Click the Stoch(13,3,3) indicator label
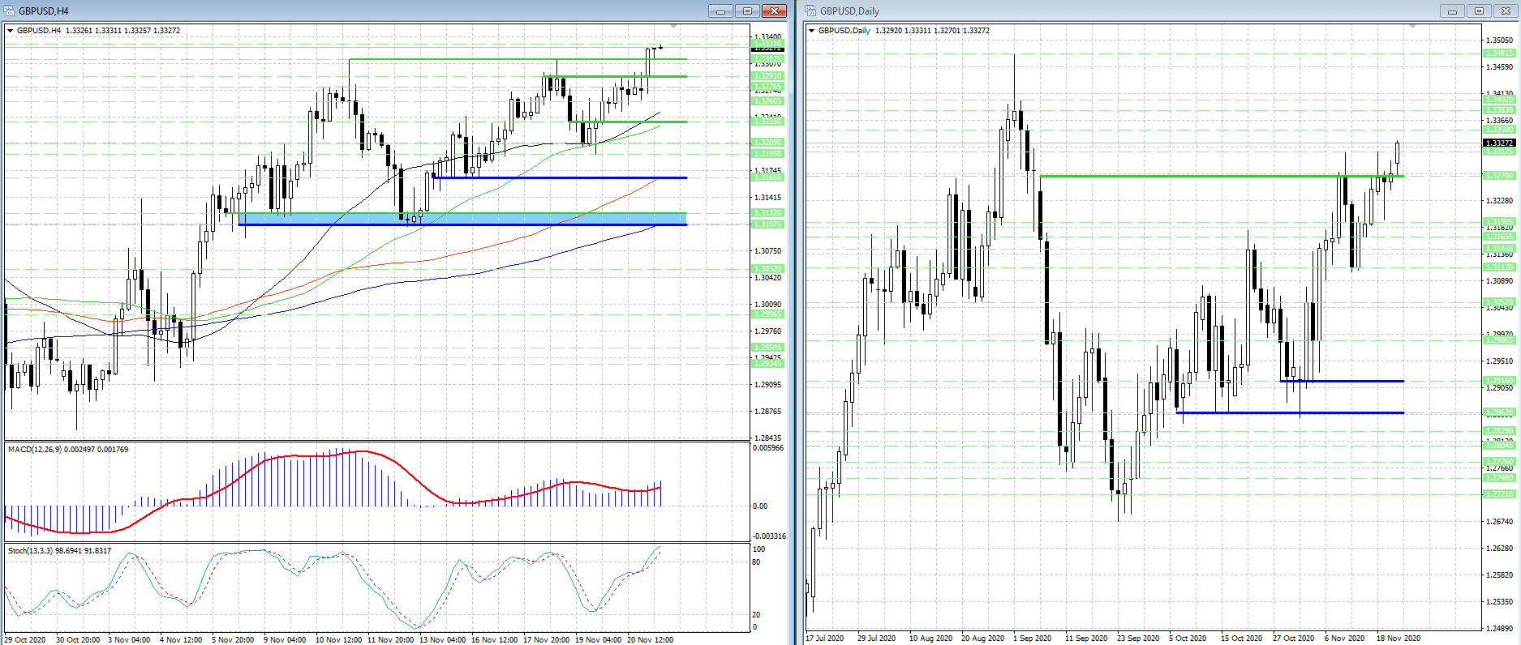 (59, 550)
